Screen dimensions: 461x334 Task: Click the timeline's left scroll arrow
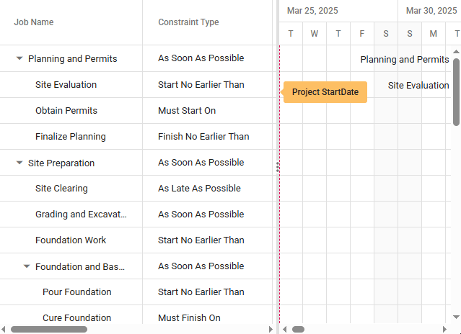tap(284, 329)
